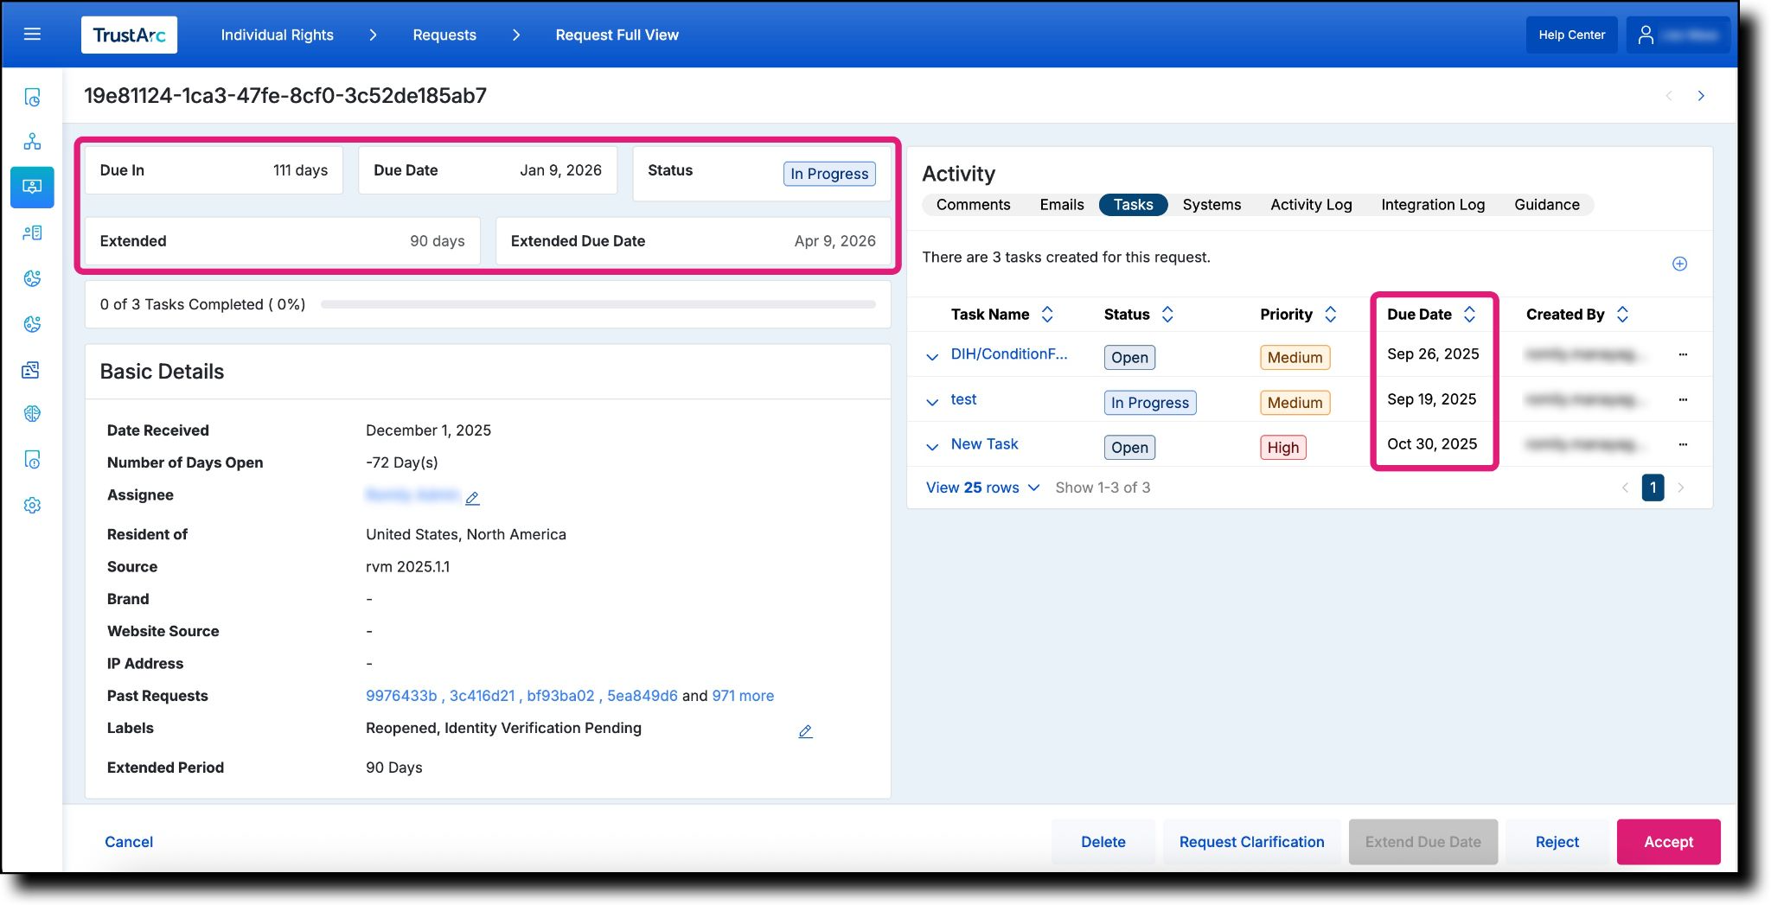This screenshot has height=905, width=1771.
Task: Open the Emails tab in Activity
Action: click(x=1061, y=205)
